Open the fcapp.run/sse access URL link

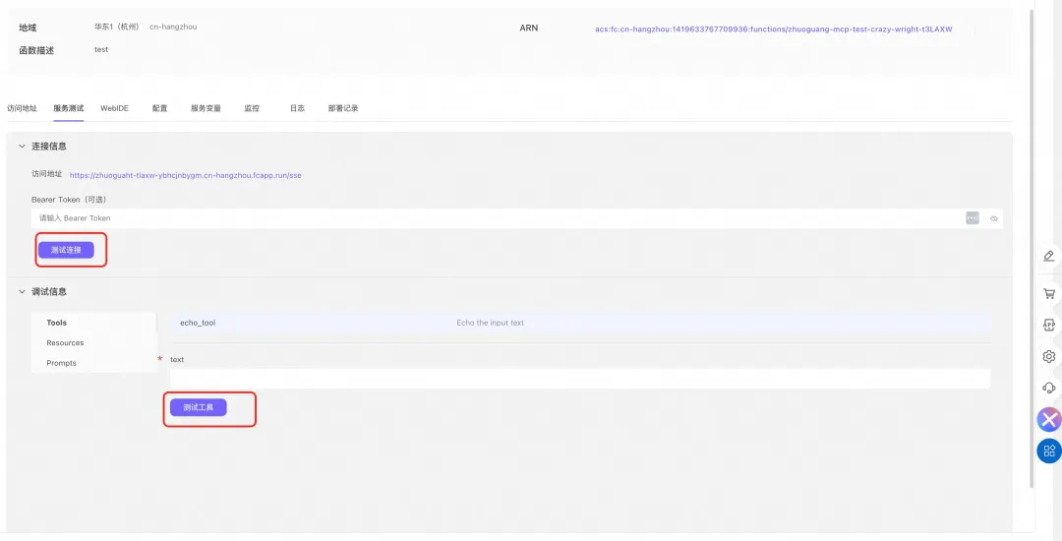pyautogui.click(x=186, y=175)
